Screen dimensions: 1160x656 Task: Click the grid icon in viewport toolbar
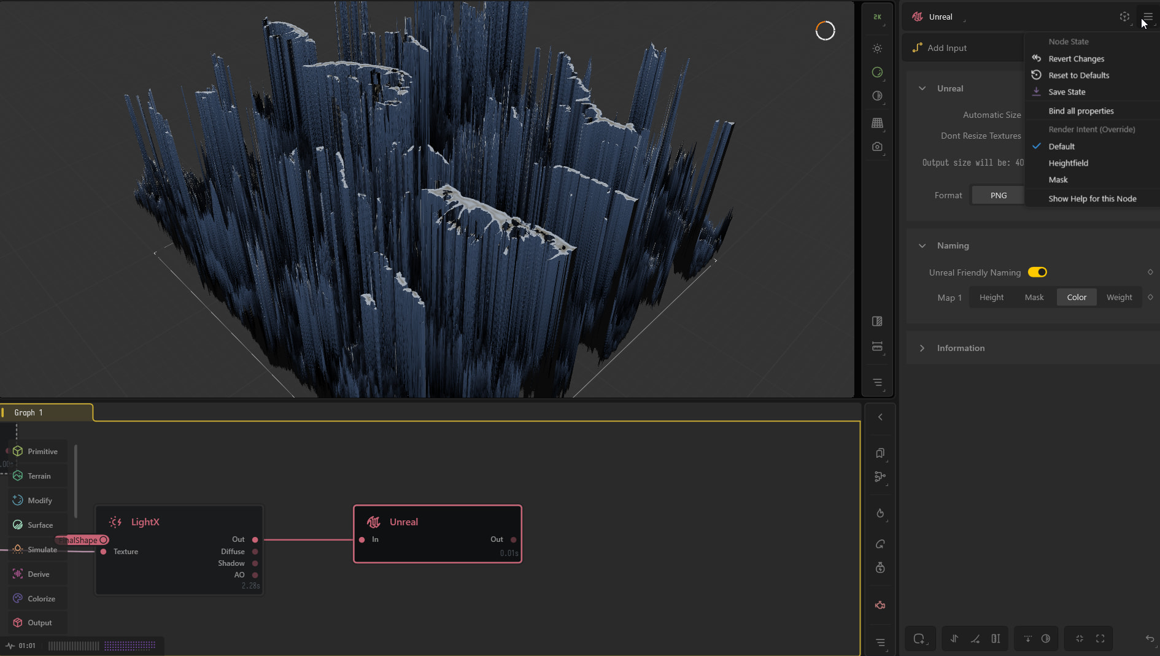877,123
